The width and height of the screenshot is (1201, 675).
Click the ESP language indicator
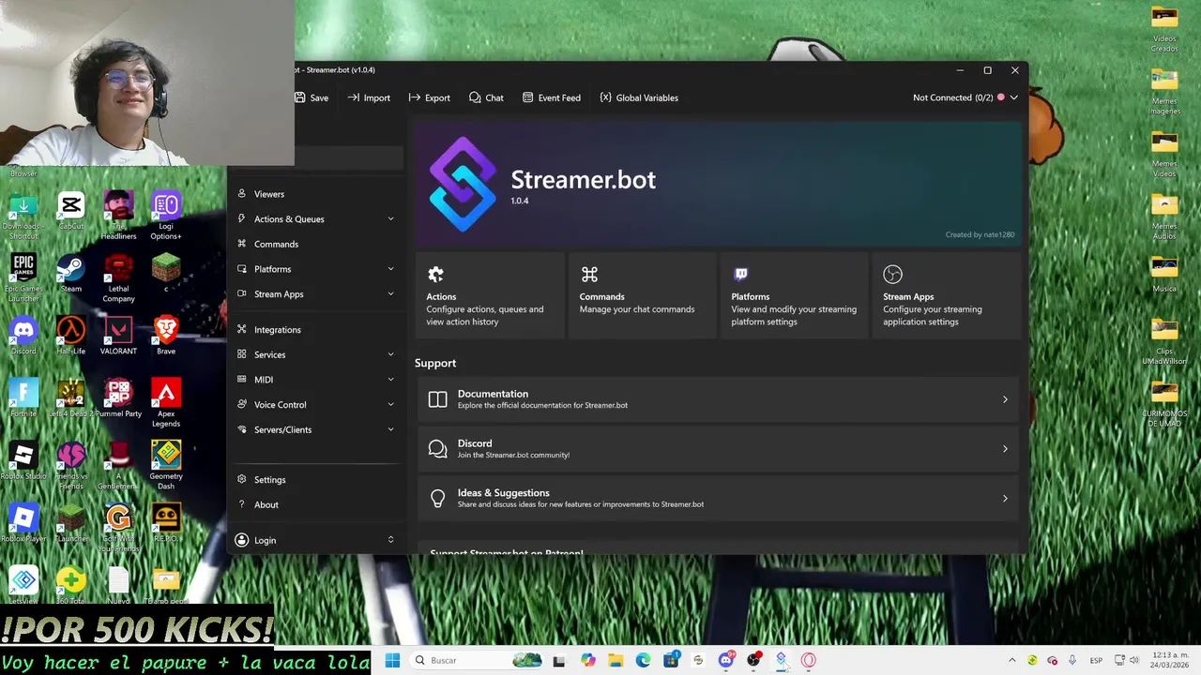(1096, 660)
